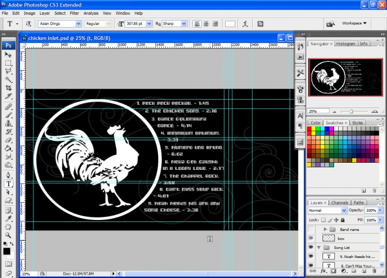The image size is (387, 278).
Task: Select the Eraser tool
Action: (x=8, y=140)
